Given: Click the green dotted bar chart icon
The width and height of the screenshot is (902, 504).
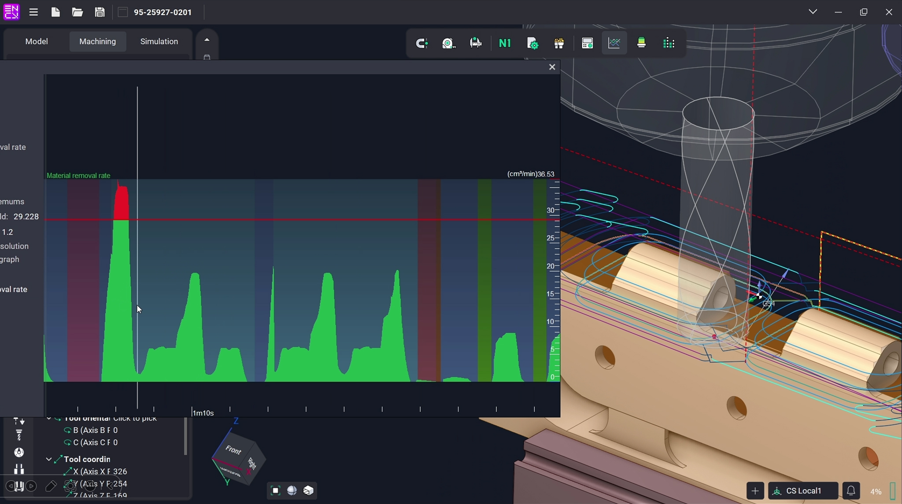Looking at the screenshot, I should click(669, 43).
